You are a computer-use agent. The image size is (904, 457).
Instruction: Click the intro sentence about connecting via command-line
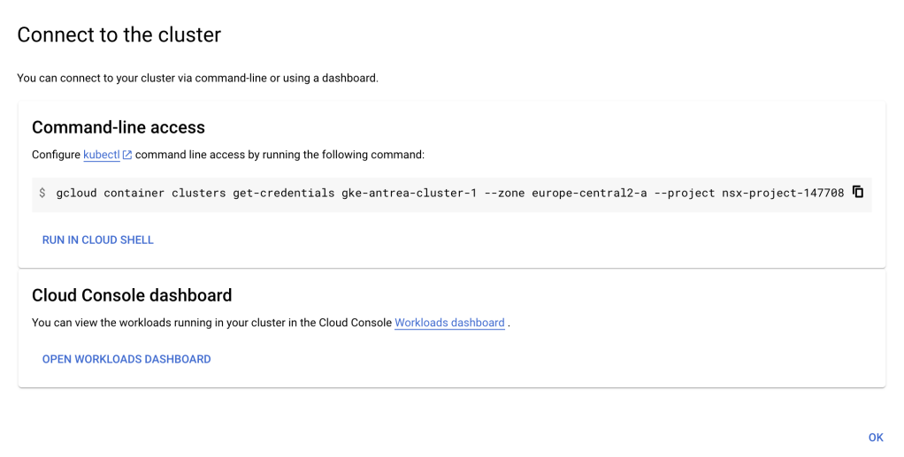pyautogui.click(x=197, y=78)
